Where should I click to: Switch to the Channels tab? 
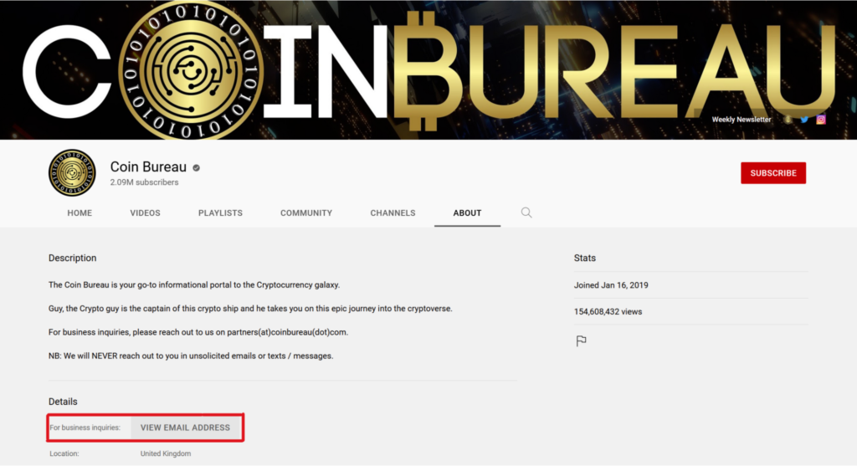tap(393, 213)
